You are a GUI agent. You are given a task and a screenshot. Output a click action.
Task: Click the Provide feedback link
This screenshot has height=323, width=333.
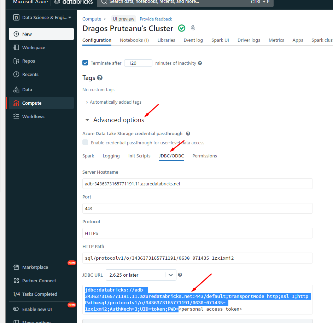[156, 19]
